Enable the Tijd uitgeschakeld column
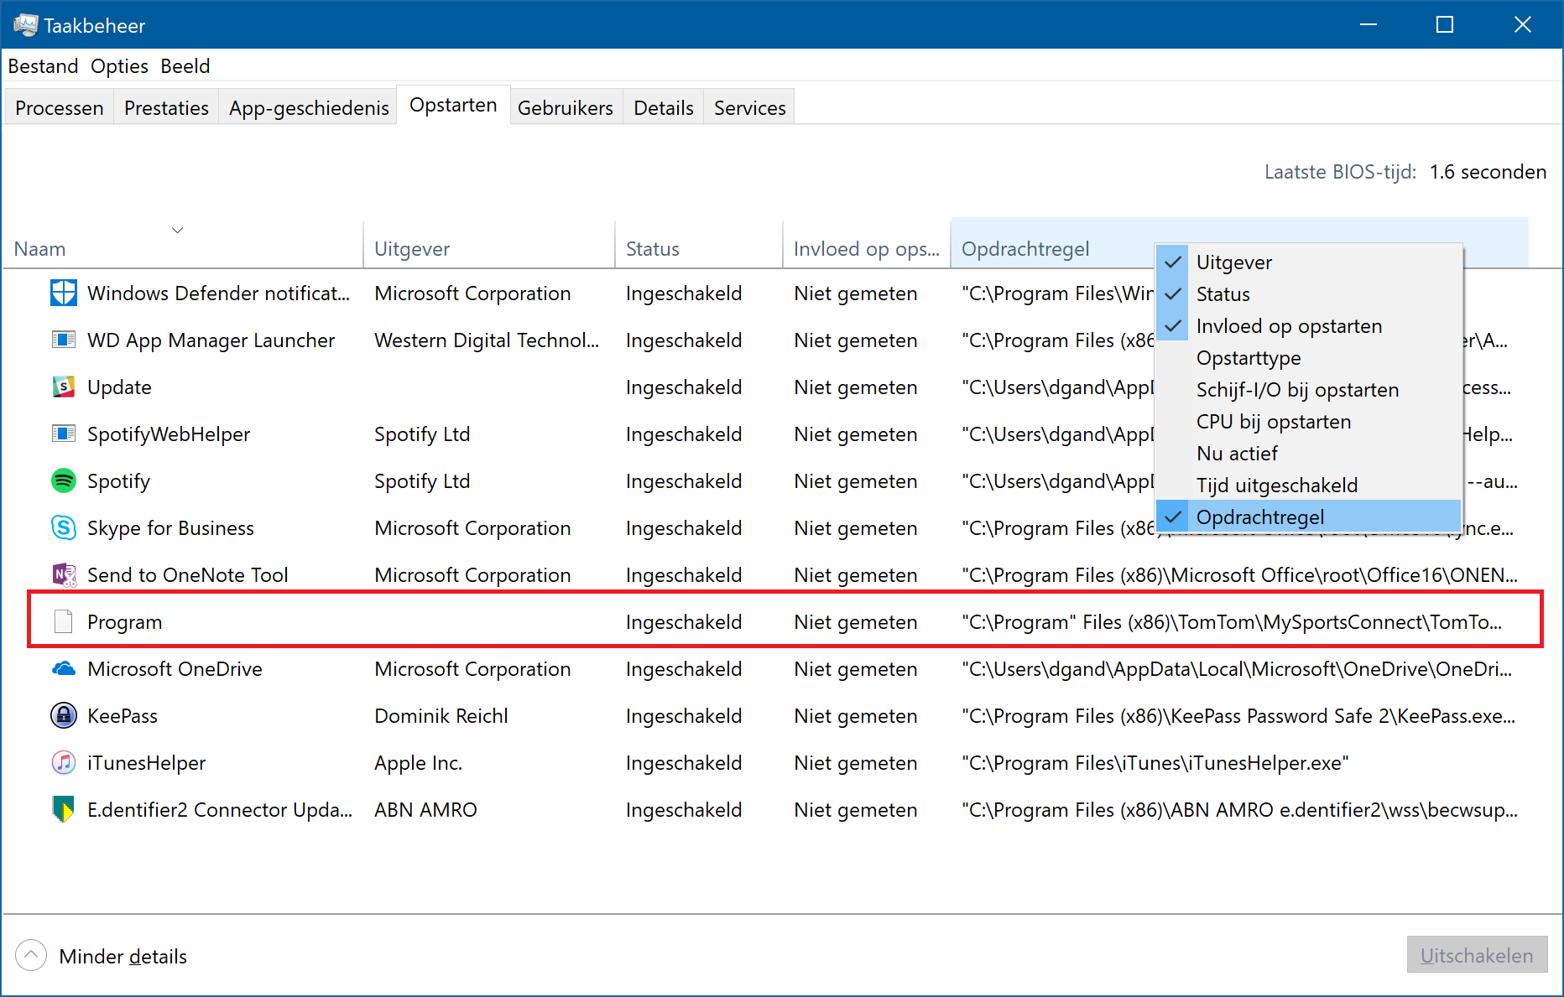 coord(1308,486)
